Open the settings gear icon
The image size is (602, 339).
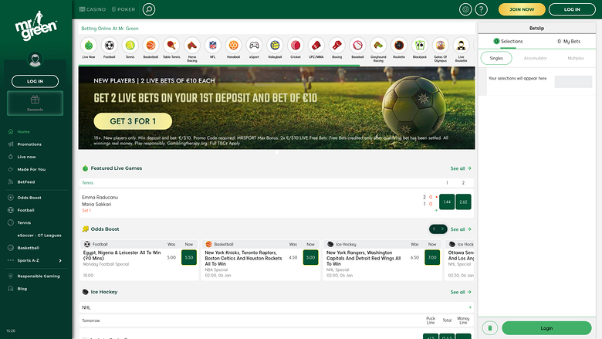(465, 9)
